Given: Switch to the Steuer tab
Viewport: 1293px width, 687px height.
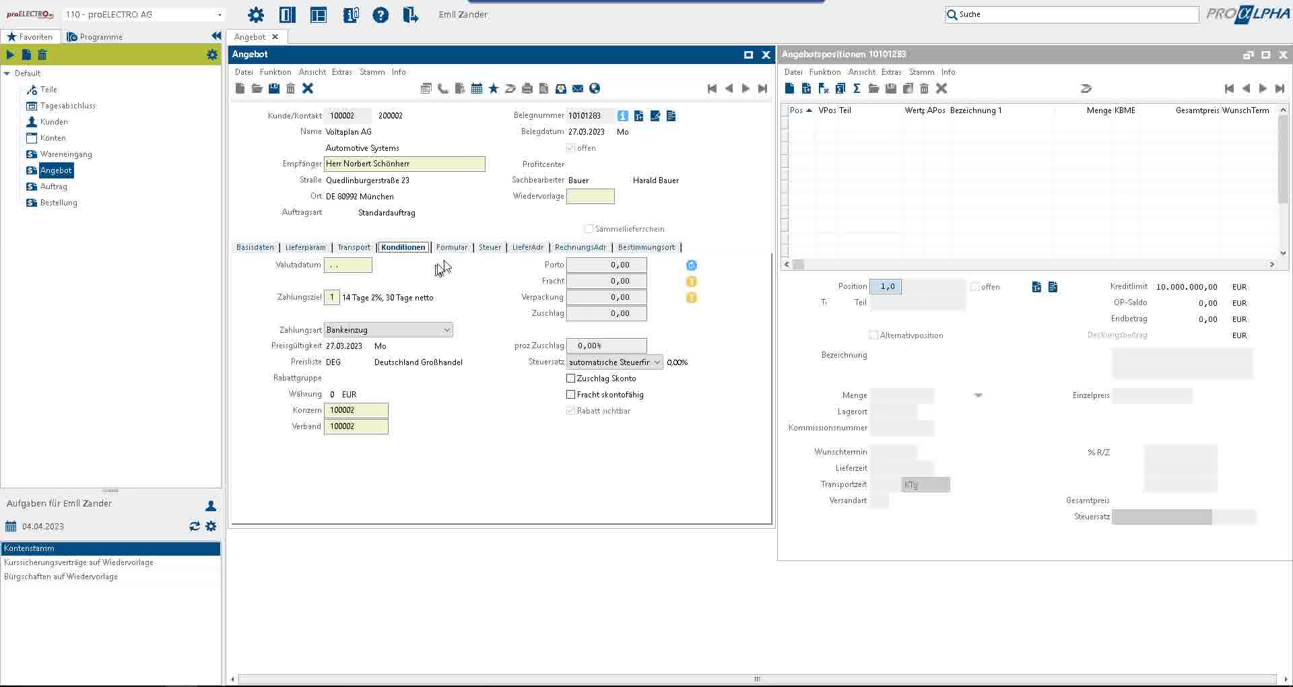Looking at the screenshot, I should (x=490, y=247).
